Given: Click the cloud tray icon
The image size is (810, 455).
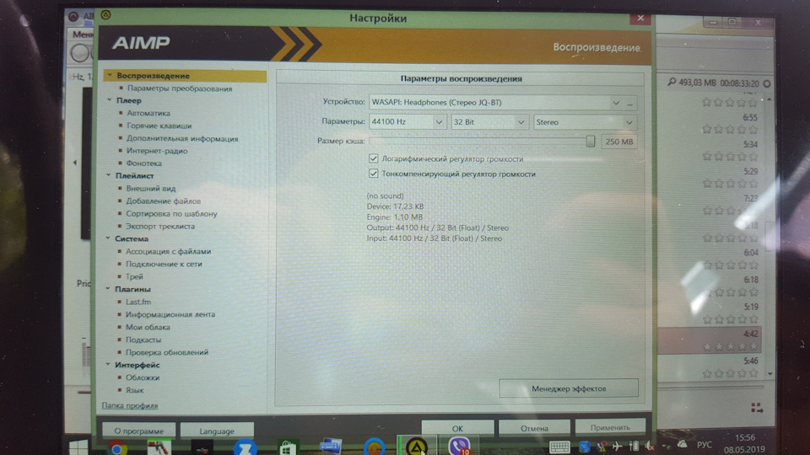Looking at the screenshot, I should pyautogui.click(x=682, y=444).
